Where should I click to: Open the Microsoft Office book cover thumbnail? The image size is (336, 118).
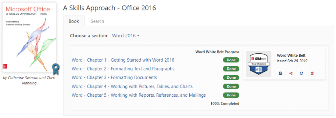(x=29, y=37)
